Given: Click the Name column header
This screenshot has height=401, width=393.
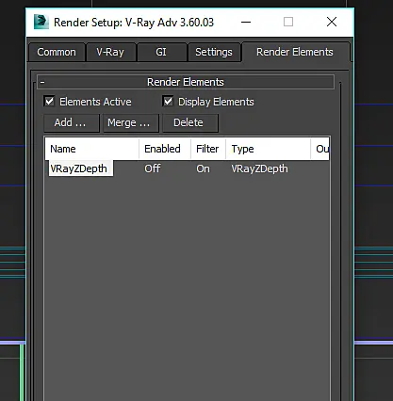Looking at the screenshot, I should tap(91, 149).
